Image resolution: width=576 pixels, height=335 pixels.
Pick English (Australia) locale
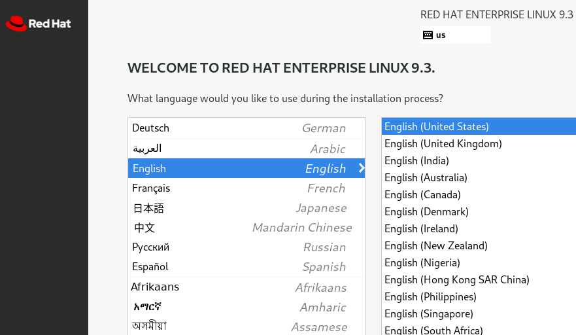(477, 177)
